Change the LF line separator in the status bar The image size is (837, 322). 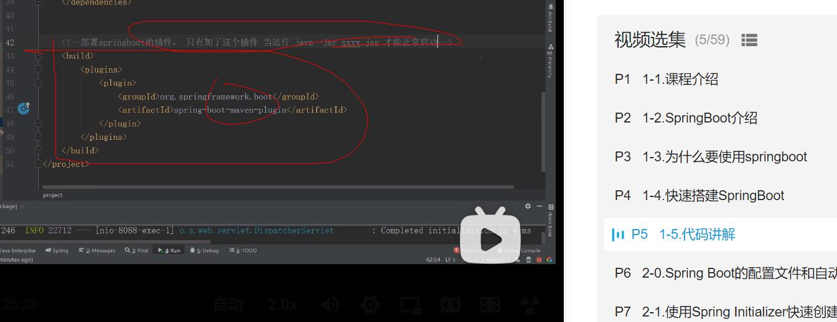[450, 260]
